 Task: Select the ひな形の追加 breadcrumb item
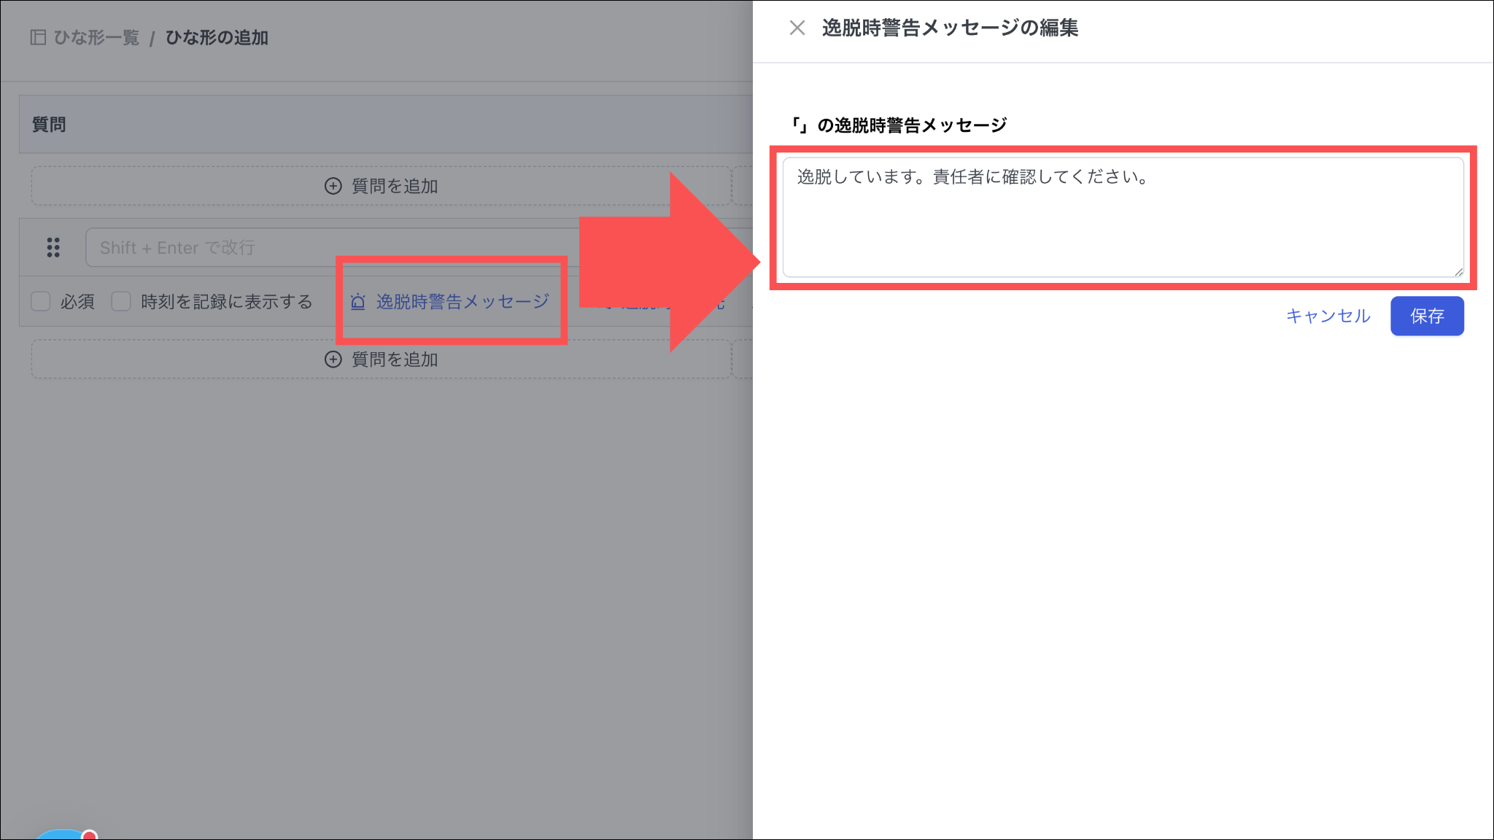click(217, 37)
